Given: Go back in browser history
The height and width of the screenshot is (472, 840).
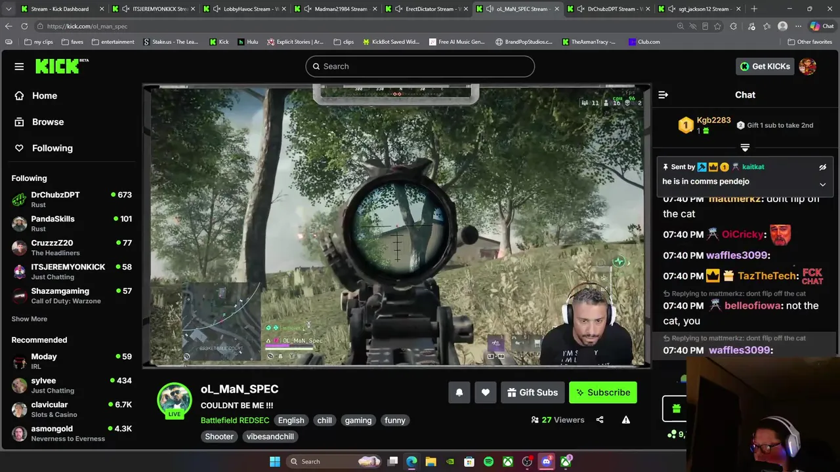Looking at the screenshot, I should 9,26.
